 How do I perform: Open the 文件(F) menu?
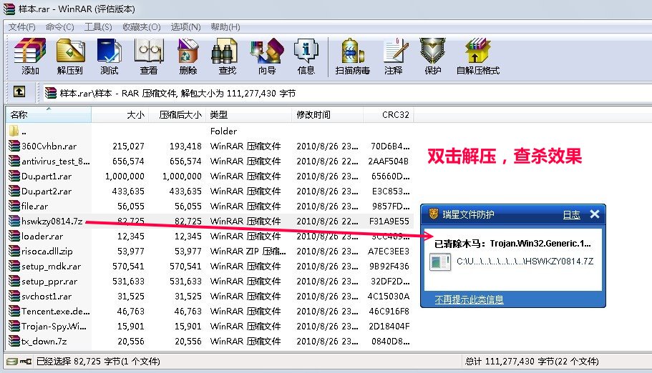click(x=21, y=27)
